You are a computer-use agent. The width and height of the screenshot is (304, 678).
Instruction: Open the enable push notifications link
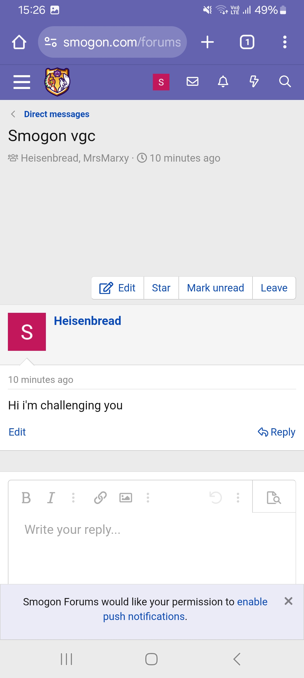(185, 609)
